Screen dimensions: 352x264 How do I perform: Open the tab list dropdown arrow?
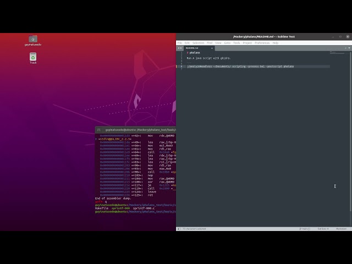click(349, 48)
